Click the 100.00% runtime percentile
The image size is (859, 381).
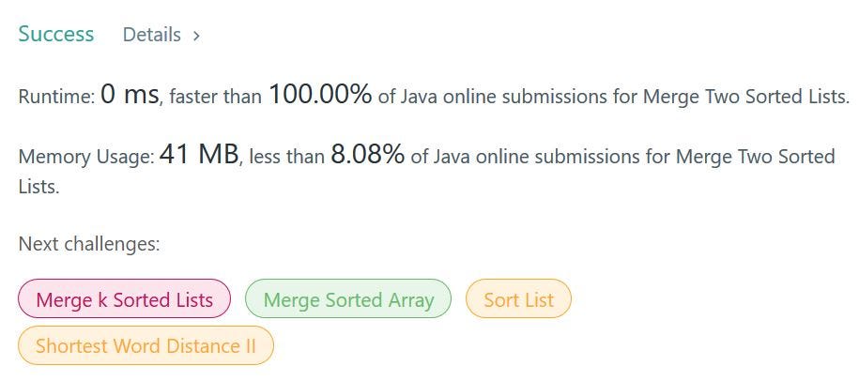[x=320, y=96]
